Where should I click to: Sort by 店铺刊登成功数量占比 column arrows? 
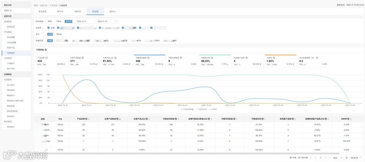[211, 119]
